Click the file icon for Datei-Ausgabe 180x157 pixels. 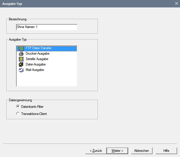point(21,64)
